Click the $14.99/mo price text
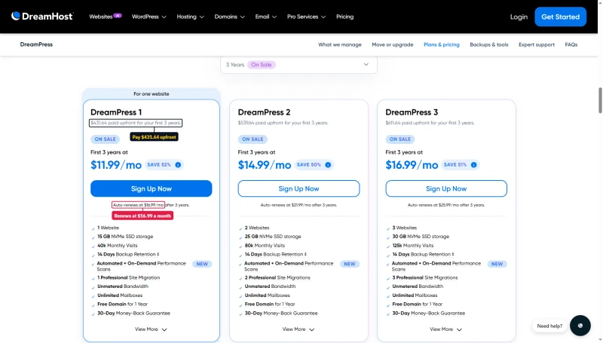This screenshot has width=603, height=343. (x=265, y=165)
